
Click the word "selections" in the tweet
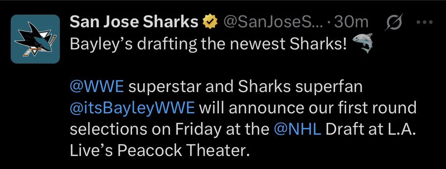[109, 129]
